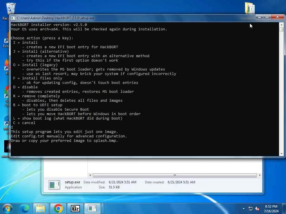286x214 pixels.
Task: Click 'Edit config.txt manually' console line
Action: click(69, 136)
